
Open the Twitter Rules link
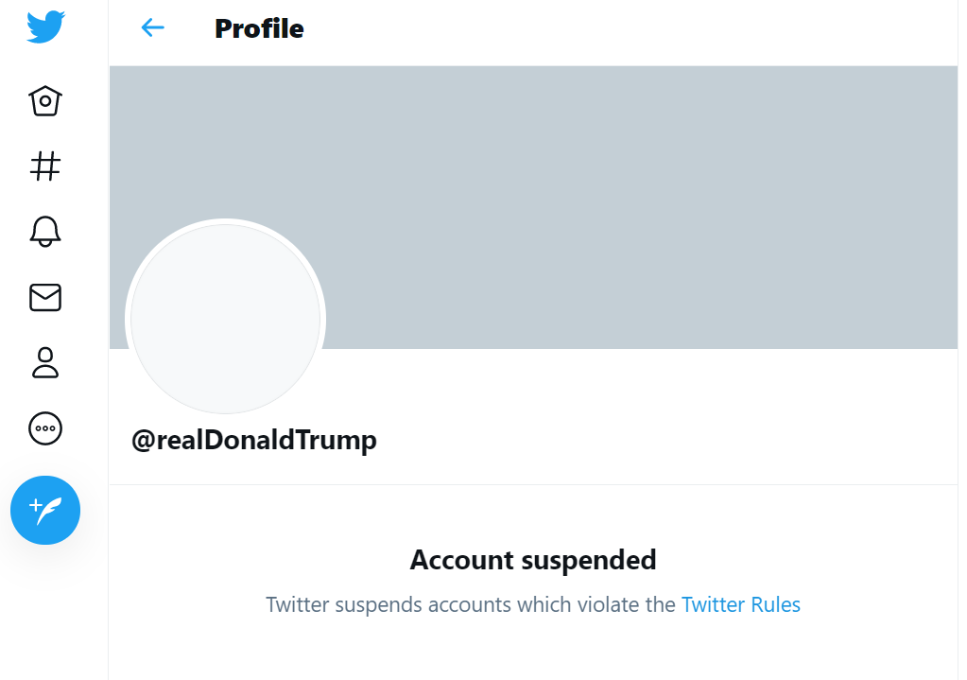[740, 604]
